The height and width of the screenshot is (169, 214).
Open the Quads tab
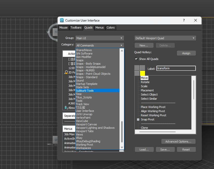pos(88,28)
